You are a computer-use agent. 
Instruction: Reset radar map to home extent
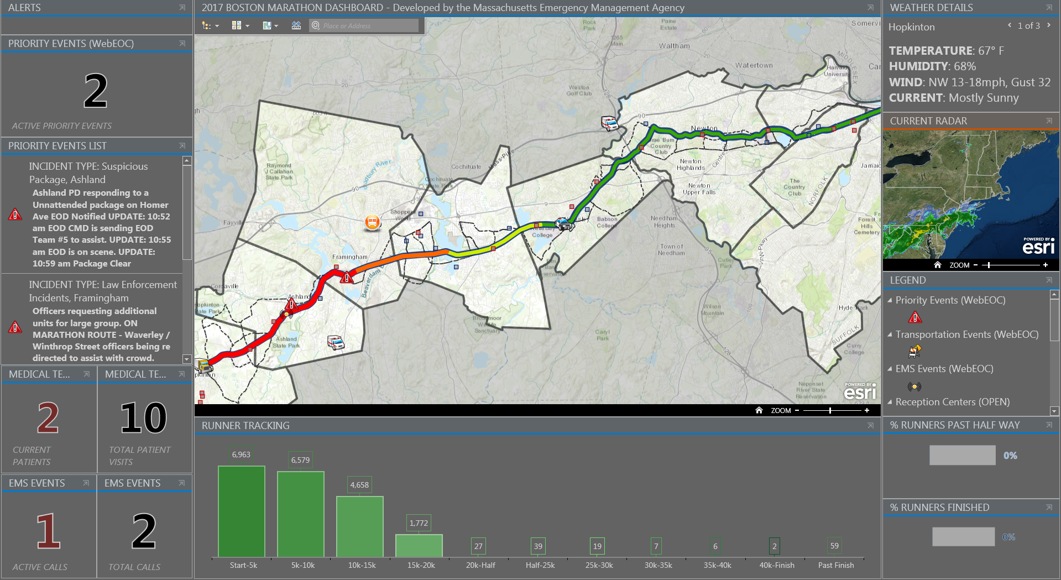[938, 265]
